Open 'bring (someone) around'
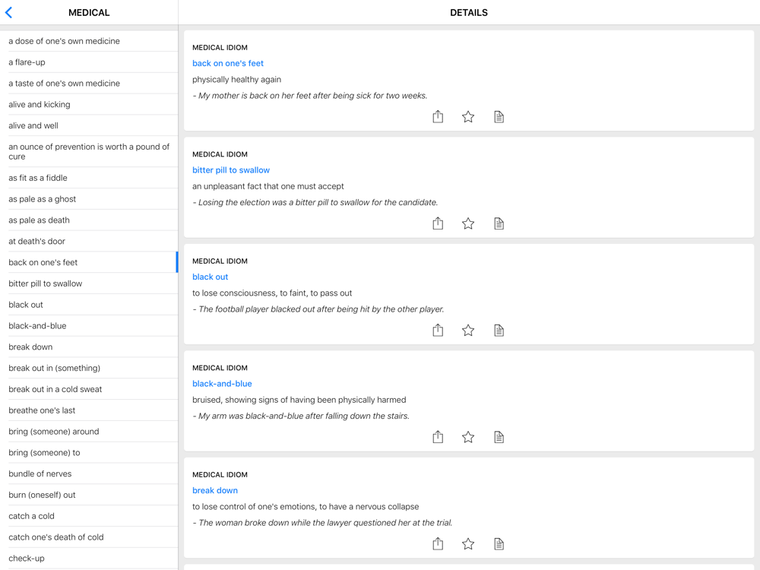Screen dimensions: 760x570 pos(89,432)
